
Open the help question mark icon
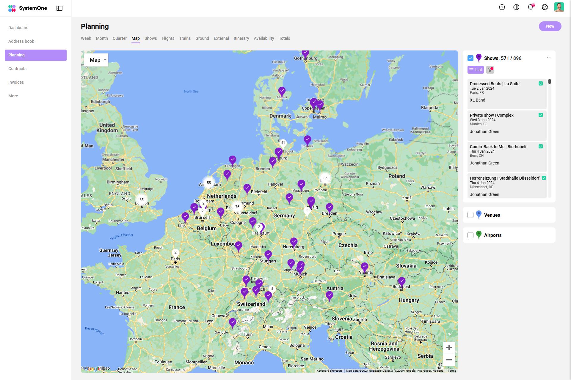pyautogui.click(x=502, y=7)
